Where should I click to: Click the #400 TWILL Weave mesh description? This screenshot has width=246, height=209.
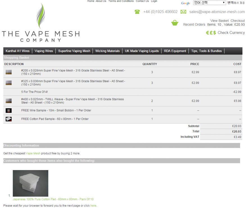tap(73, 101)
